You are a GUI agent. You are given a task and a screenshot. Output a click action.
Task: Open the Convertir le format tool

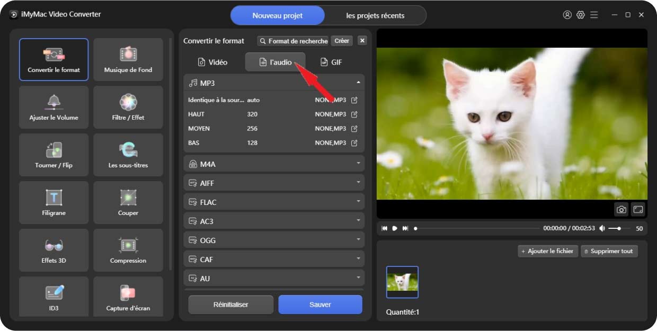54,59
